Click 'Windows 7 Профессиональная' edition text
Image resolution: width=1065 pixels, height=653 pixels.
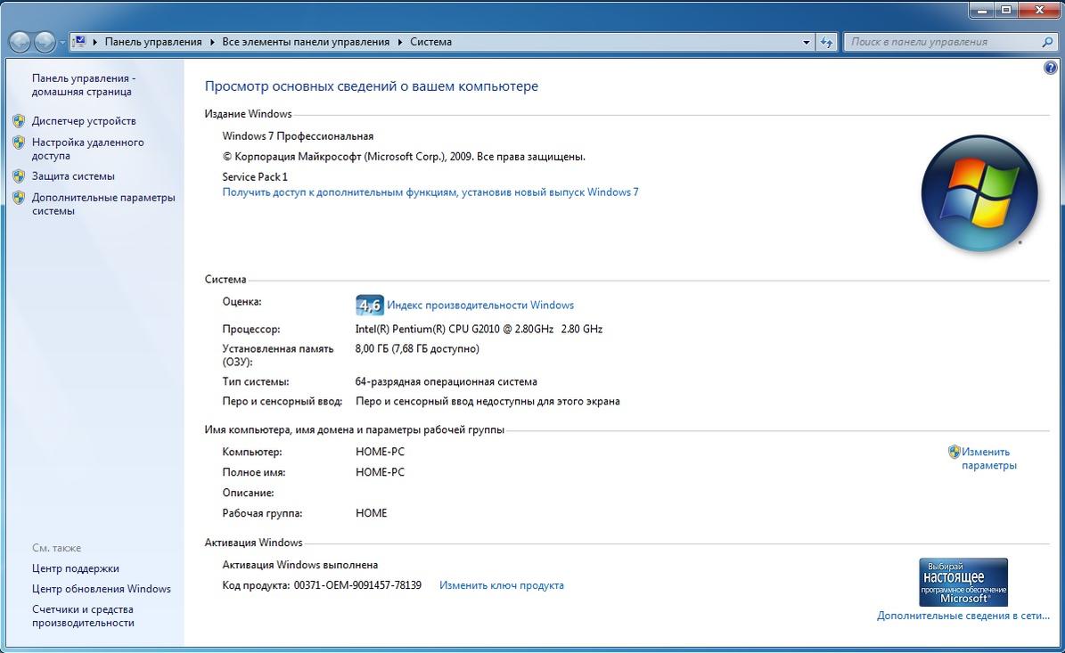coord(298,135)
